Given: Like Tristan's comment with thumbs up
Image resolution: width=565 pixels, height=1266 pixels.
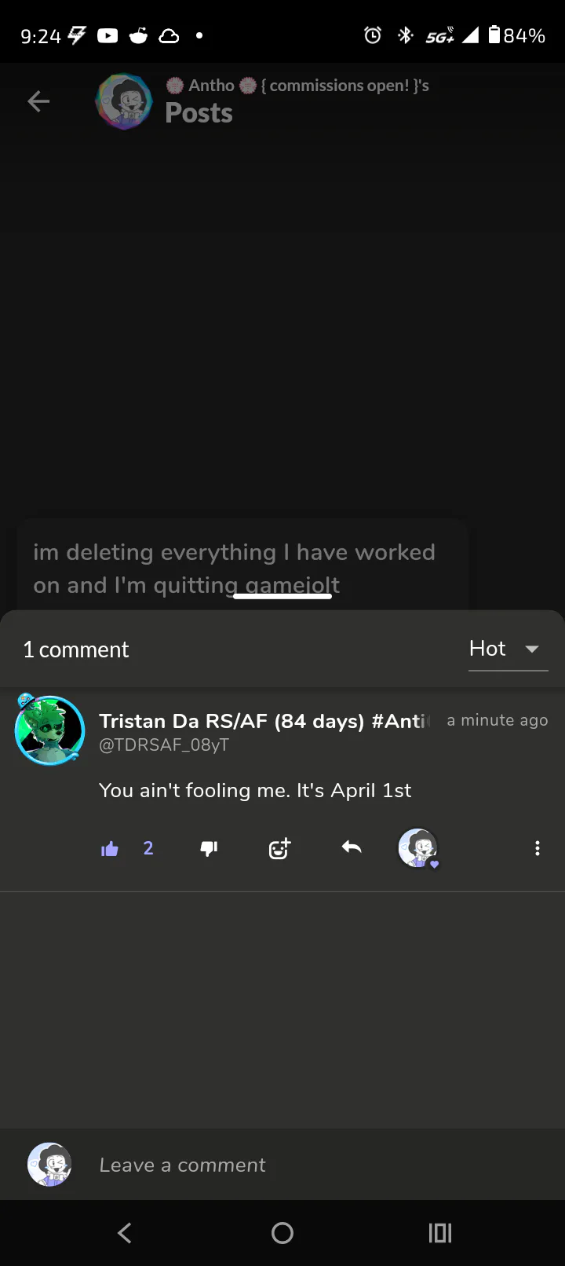Looking at the screenshot, I should [110, 848].
